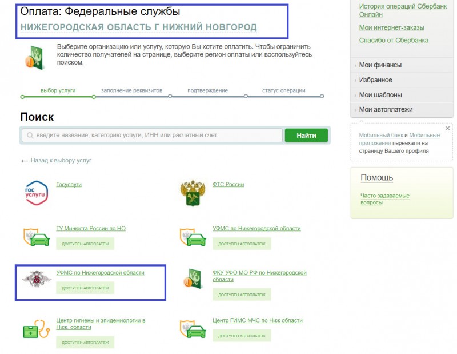Viewport: 457px width, 354px height.
Task: Click the car icon beside ГУ Минюста России по НО
Action: 37,237
